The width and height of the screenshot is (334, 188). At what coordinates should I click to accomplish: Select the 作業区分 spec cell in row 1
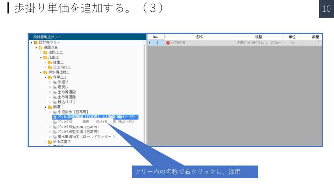pos(258,43)
